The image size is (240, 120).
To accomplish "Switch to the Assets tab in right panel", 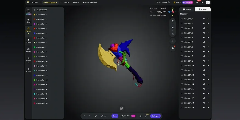I will click(x=187, y=9).
